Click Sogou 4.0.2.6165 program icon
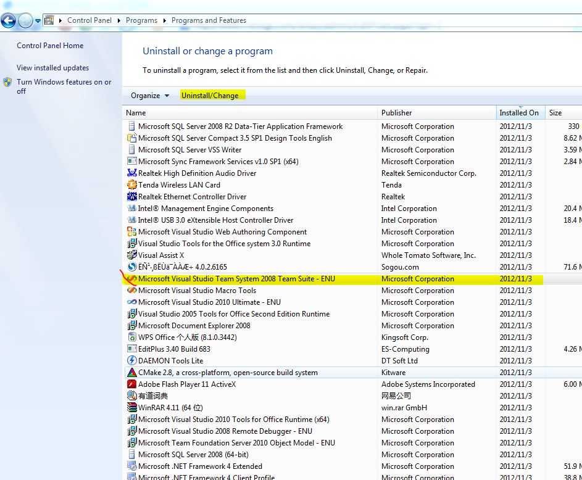Image resolution: width=582 pixels, height=480 pixels. click(131, 267)
